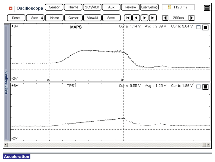The height and width of the screenshot is (162, 215).
Task: Switch the 2Ch/4Ch channel mode
Action: tap(91, 7)
